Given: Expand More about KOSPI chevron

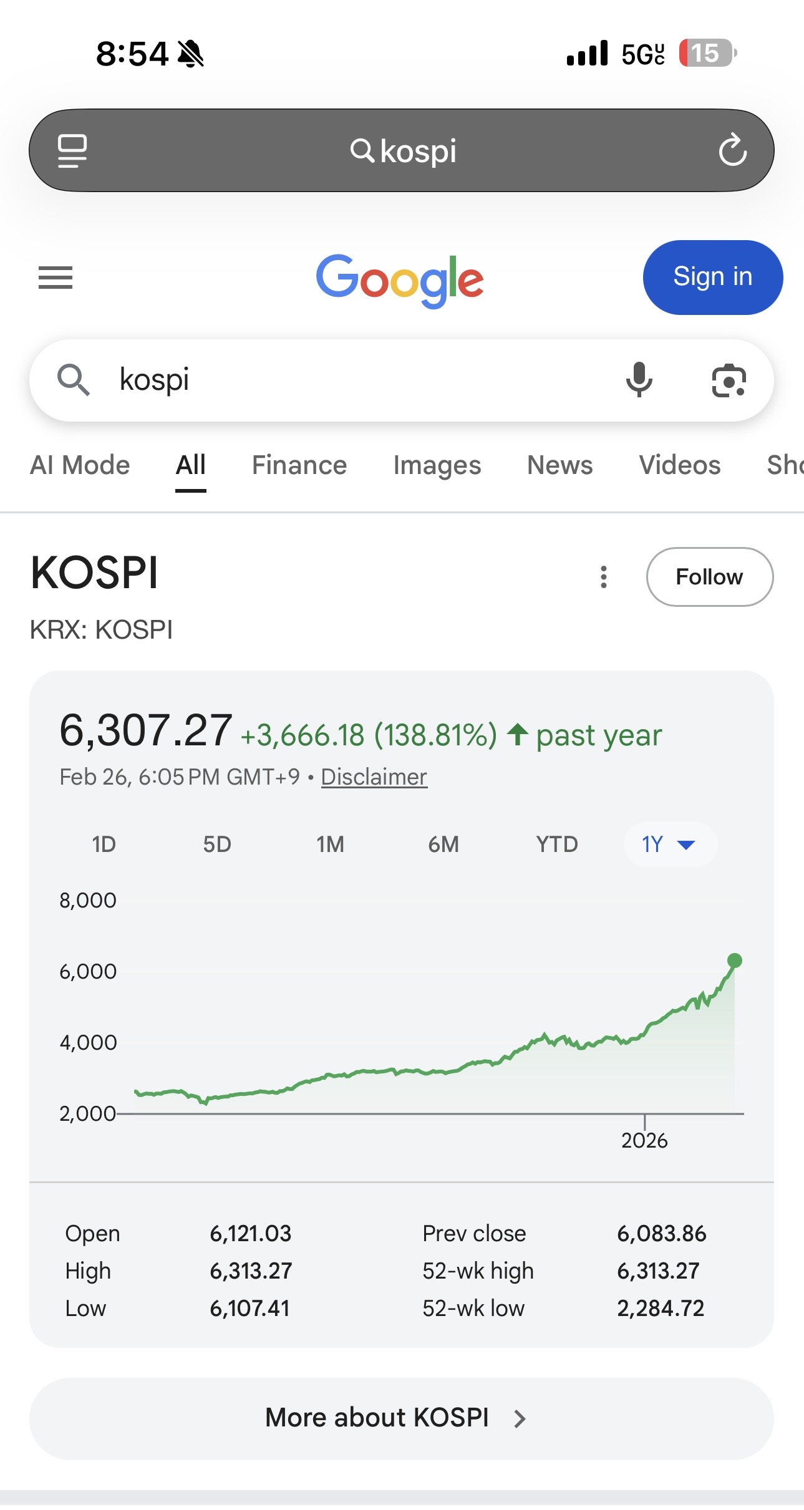Looking at the screenshot, I should click(520, 1419).
